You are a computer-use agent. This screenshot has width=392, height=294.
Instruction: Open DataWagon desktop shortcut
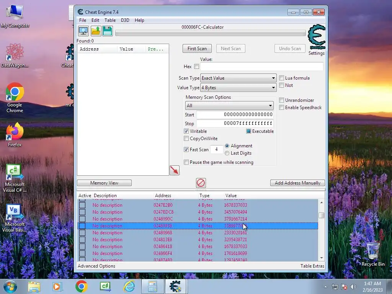click(x=15, y=55)
